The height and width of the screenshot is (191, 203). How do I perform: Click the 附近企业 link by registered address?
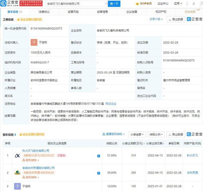[111, 104]
